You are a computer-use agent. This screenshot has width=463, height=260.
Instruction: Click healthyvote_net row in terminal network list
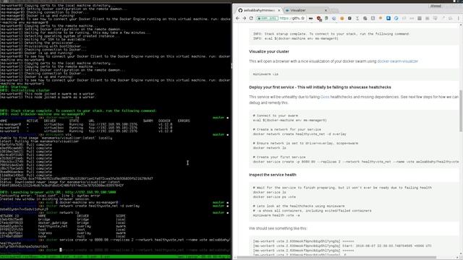[x=63, y=226]
